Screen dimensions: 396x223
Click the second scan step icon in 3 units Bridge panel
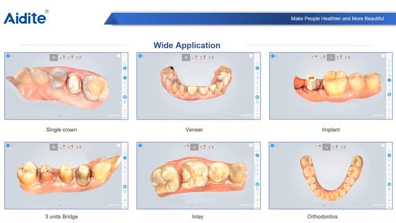62,147
